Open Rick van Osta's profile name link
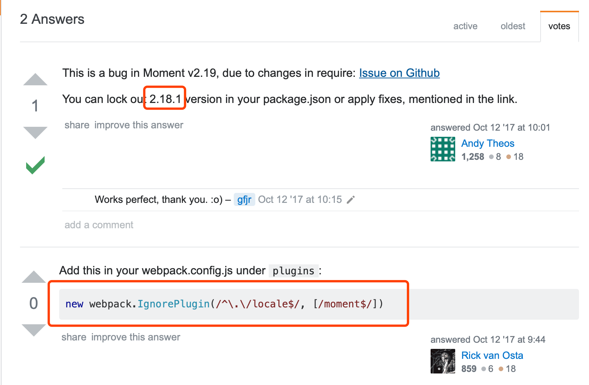589x385 pixels. (x=492, y=355)
